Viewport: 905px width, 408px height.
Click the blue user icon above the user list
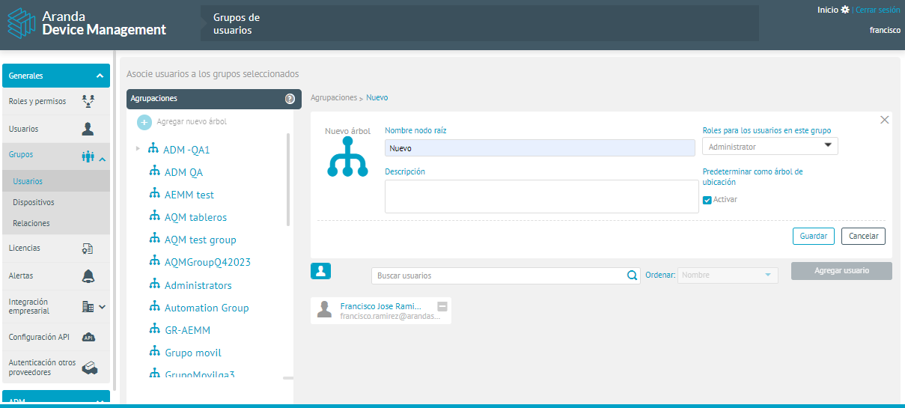[320, 271]
